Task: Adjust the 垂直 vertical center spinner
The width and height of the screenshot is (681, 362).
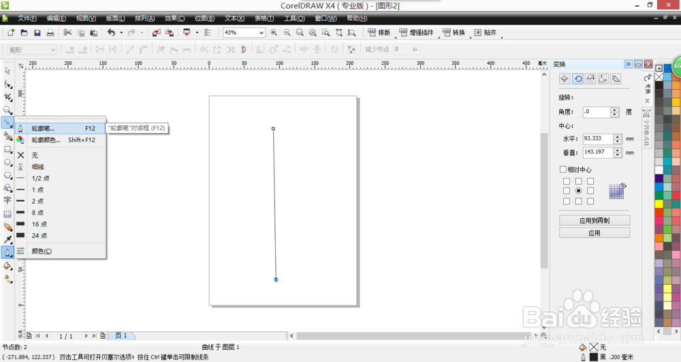Action: point(618,153)
